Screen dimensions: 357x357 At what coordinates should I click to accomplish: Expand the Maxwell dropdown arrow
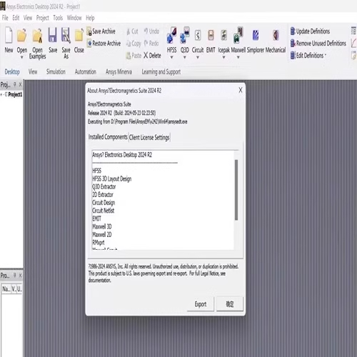pyautogui.click(x=238, y=57)
